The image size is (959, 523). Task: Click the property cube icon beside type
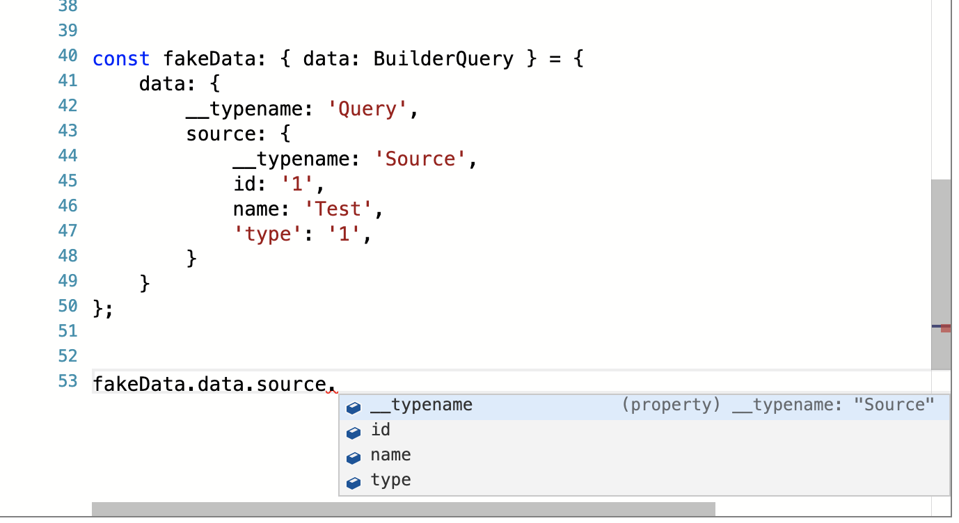coord(354,482)
